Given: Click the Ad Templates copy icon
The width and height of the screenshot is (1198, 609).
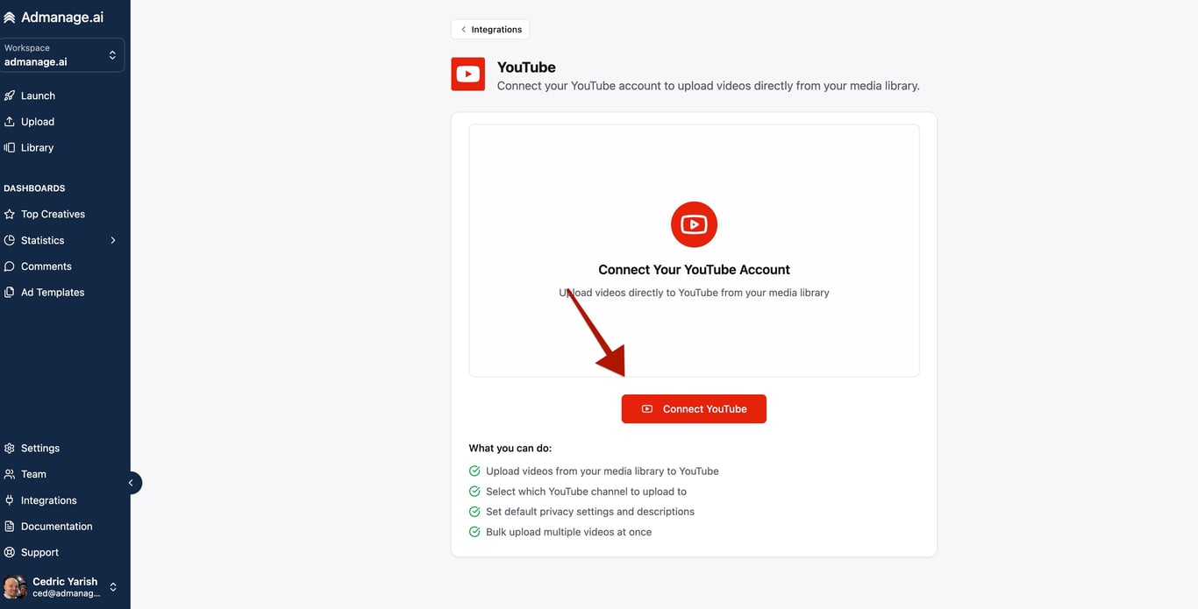Looking at the screenshot, I should point(10,293).
